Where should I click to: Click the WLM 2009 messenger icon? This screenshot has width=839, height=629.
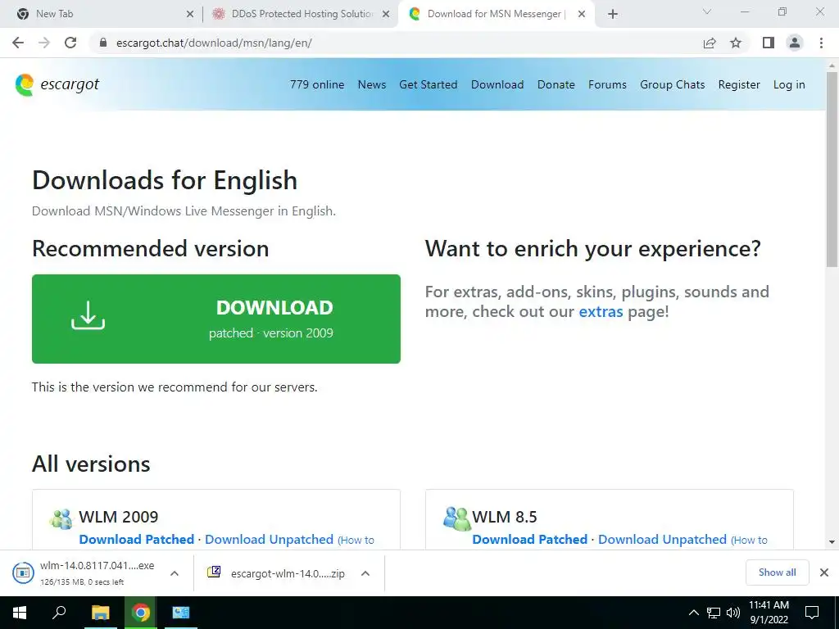[x=61, y=518]
